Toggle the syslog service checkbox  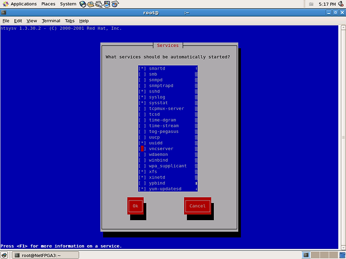click(142, 97)
